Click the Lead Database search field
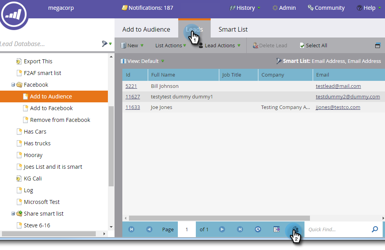 (49, 44)
